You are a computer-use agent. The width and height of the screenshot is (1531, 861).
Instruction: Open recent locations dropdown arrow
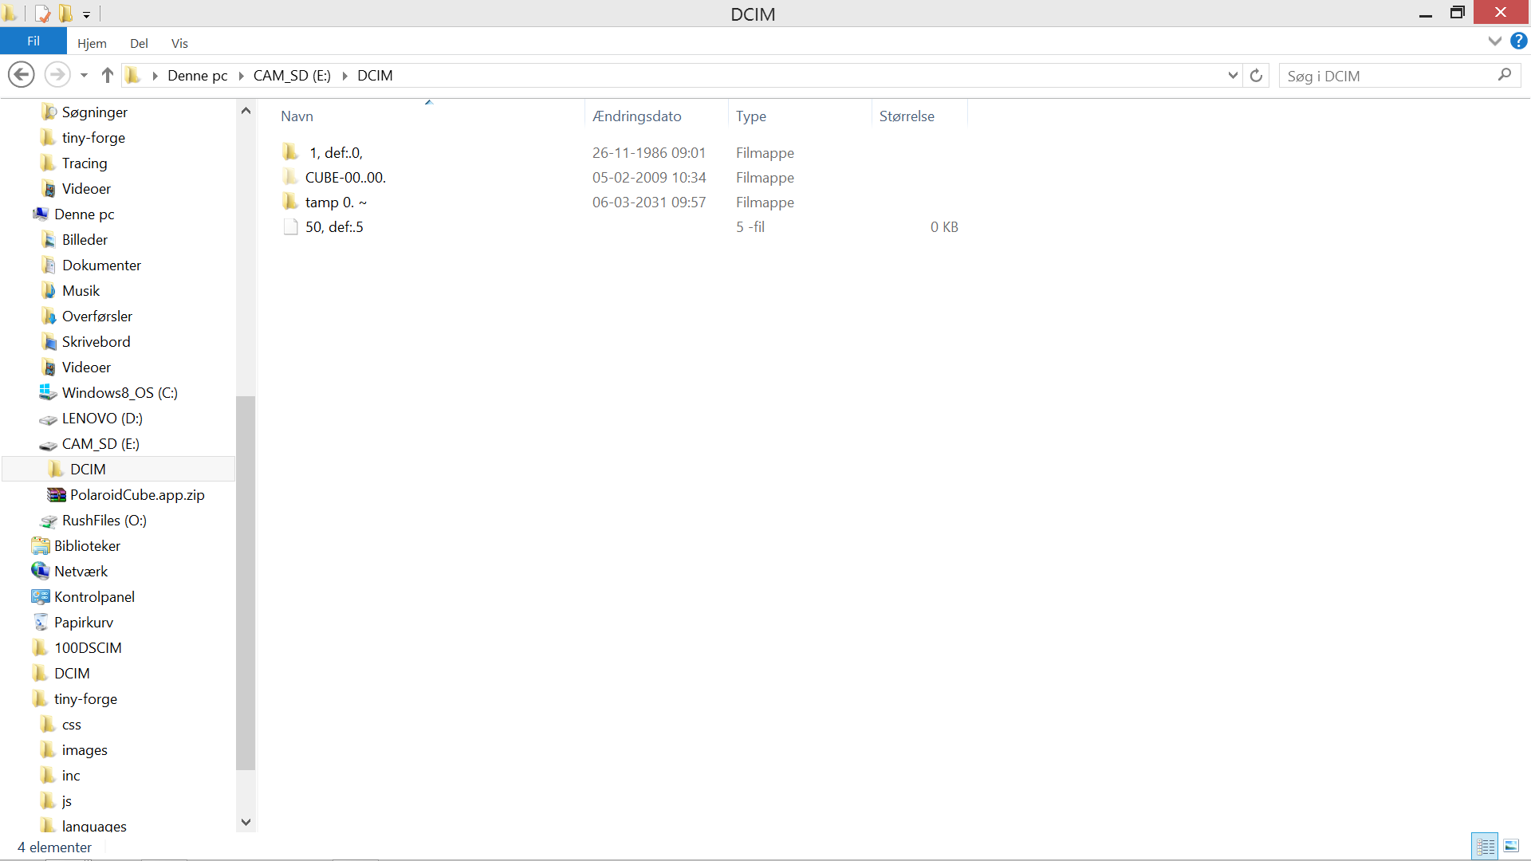pos(84,75)
